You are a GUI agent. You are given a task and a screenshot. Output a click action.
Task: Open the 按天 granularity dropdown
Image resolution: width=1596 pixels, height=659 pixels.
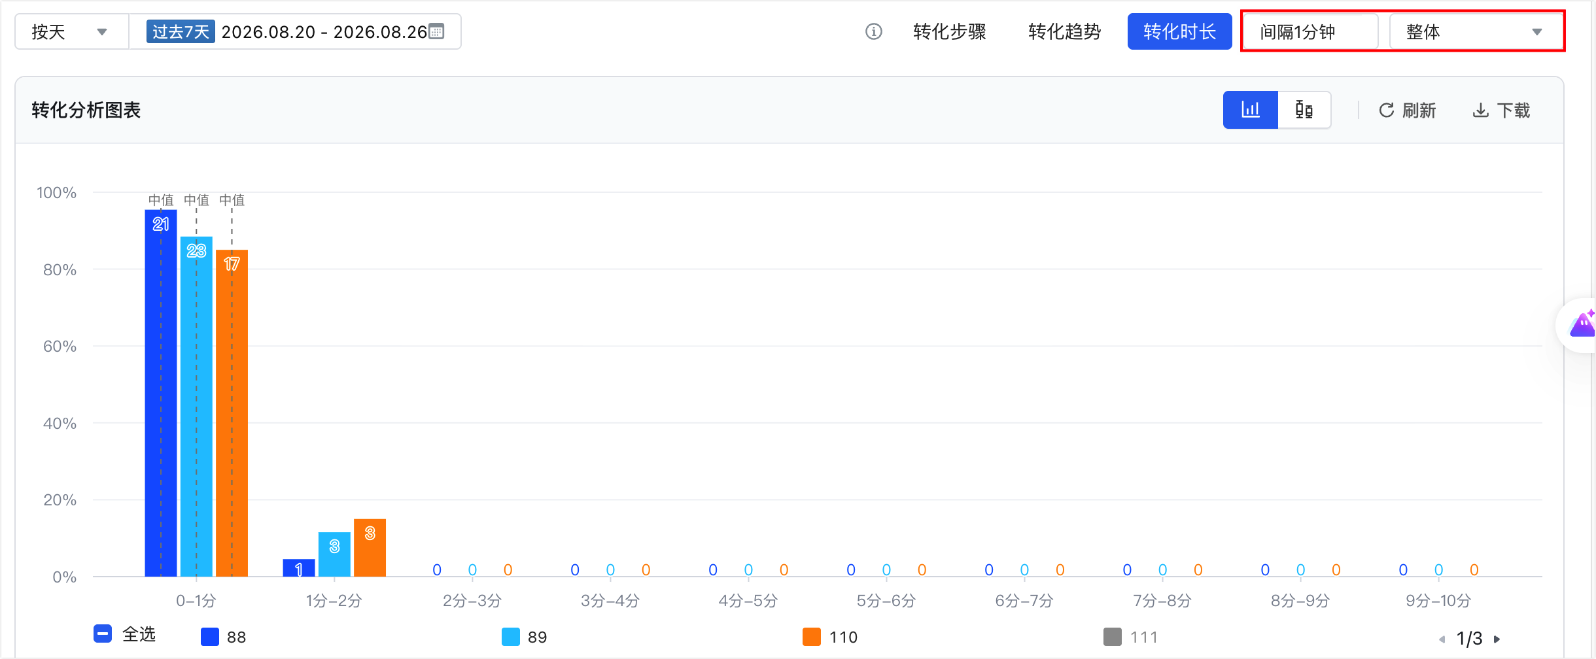(x=72, y=31)
